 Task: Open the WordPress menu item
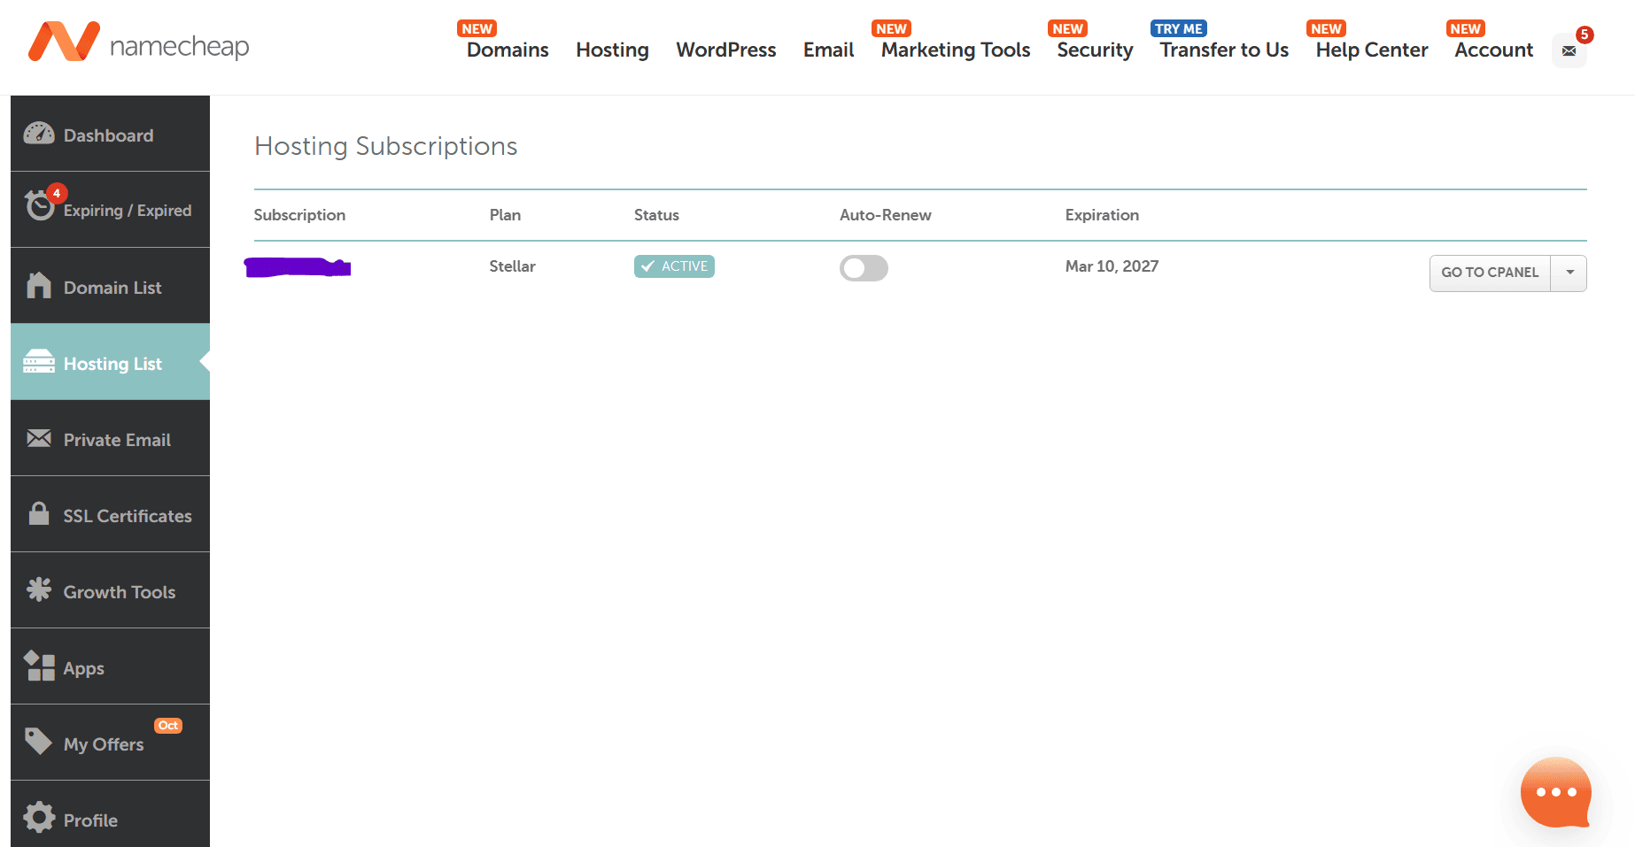pos(726,50)
